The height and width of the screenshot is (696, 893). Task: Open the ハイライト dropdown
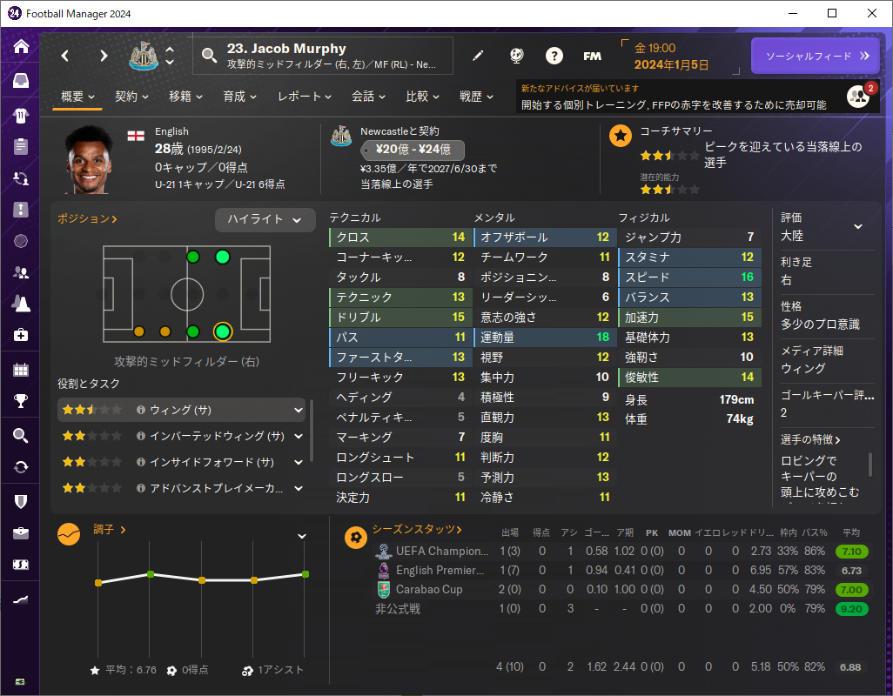(265, 219)
